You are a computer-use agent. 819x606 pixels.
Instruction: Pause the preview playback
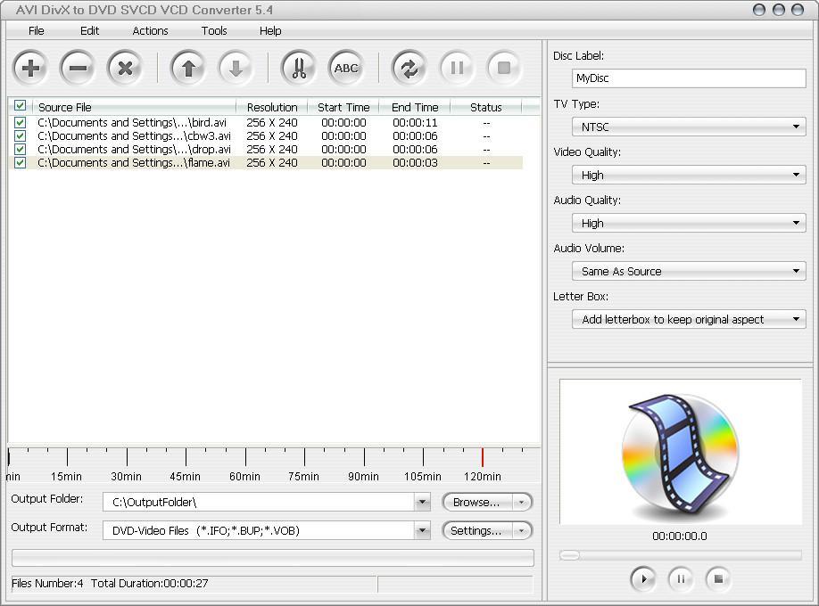click(x=681, y=579)
